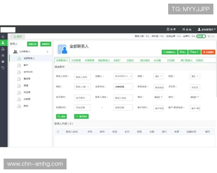
Task: Open the settings gear icon in sidebar
Action: (3, 62)
